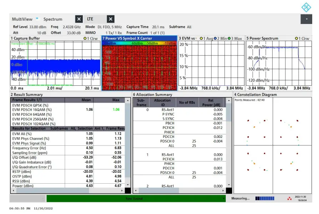Switch to the Spectrum tab
This screenshot has width=319, height=214.
[53, 19]
